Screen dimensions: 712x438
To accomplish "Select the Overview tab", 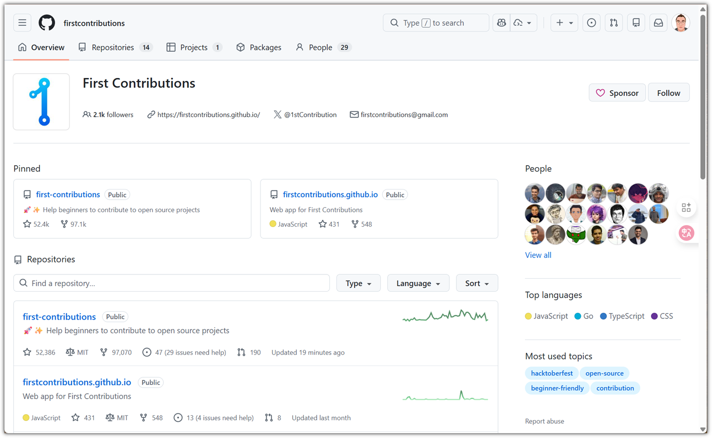I will pos(41,47).
